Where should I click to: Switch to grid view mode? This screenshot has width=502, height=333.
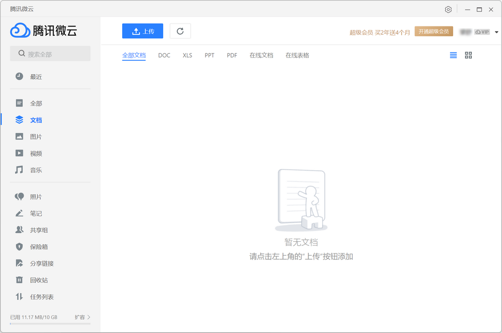point(468,55)
